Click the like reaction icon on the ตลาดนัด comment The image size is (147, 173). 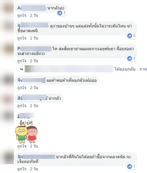(130, 167)
